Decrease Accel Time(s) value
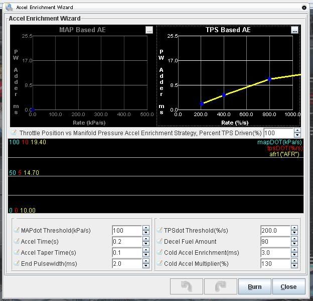 tap(146, 244)
